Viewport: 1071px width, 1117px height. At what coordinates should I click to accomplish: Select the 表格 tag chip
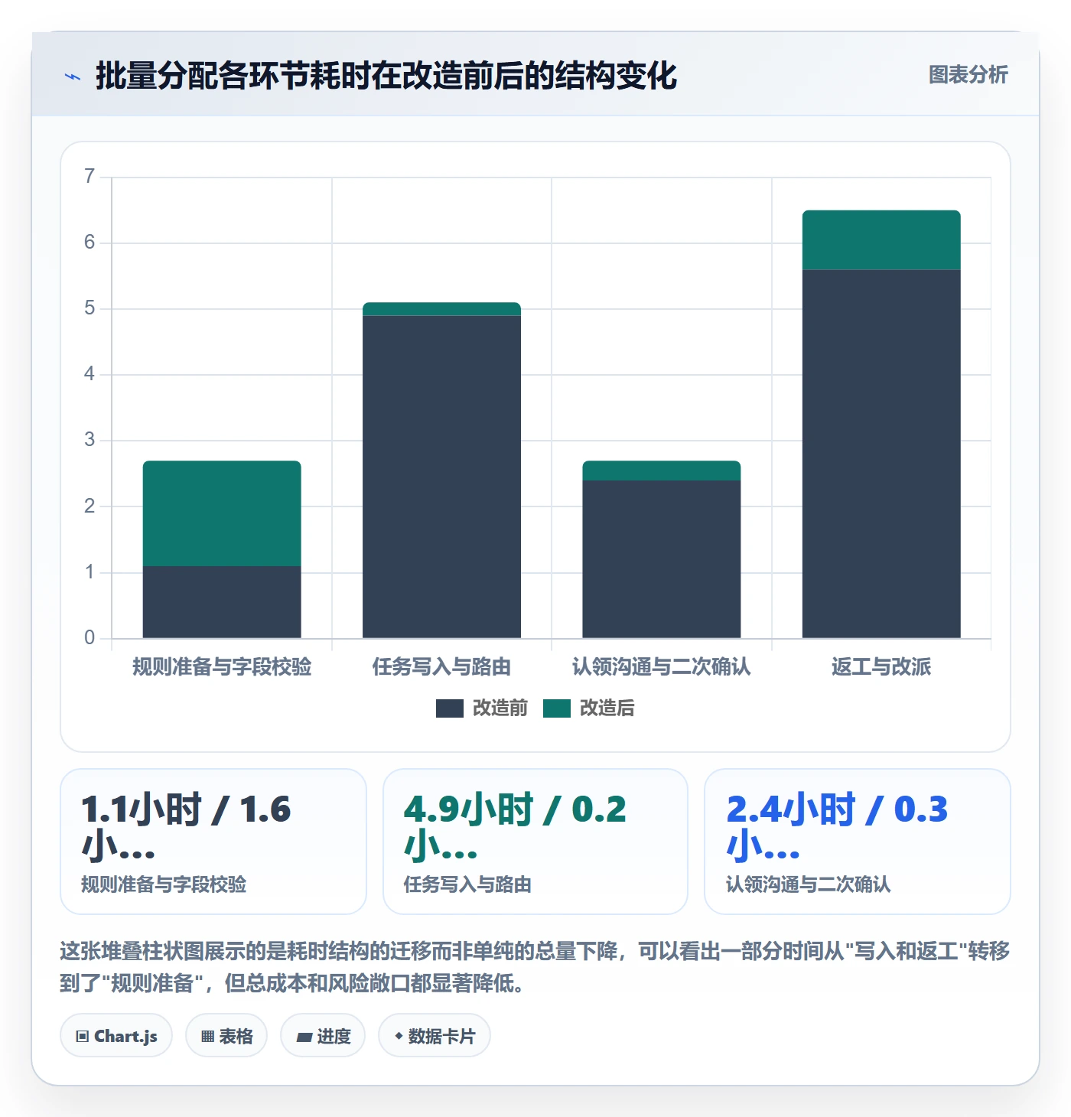click(x=226, y=1036)
